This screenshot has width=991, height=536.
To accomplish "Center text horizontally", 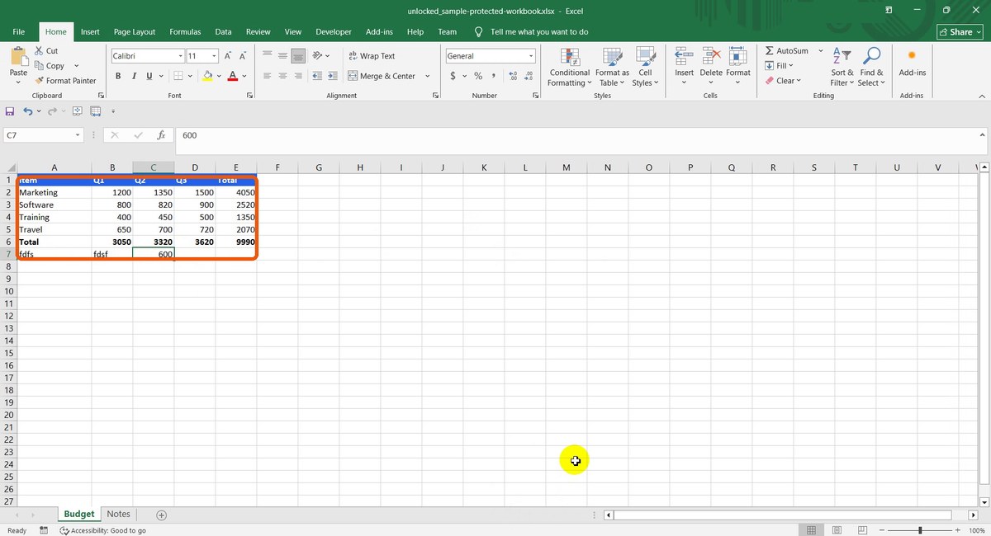I will click(282, 76).
